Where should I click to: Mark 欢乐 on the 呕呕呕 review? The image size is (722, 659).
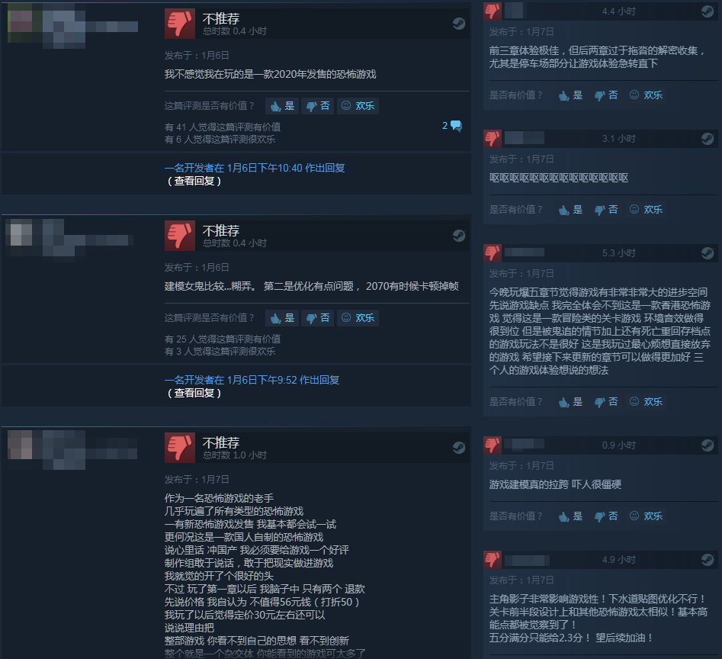point(646,210)
